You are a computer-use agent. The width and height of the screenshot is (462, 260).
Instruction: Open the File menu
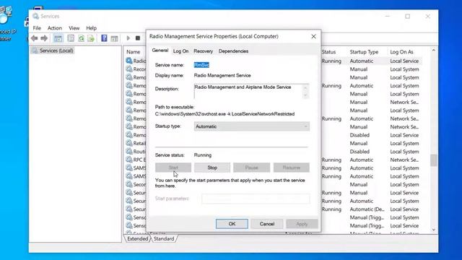tap(37, 28)
